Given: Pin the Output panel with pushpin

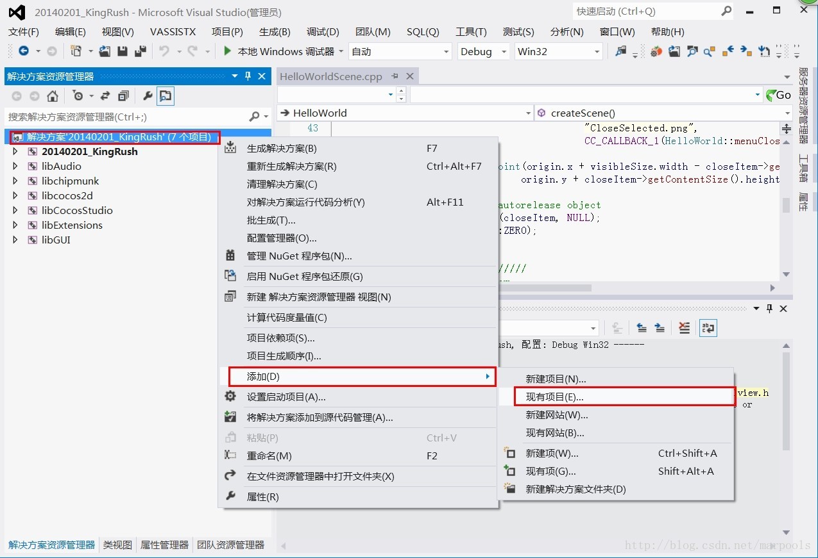Looking at the screenshot, I should click(770, 309).
